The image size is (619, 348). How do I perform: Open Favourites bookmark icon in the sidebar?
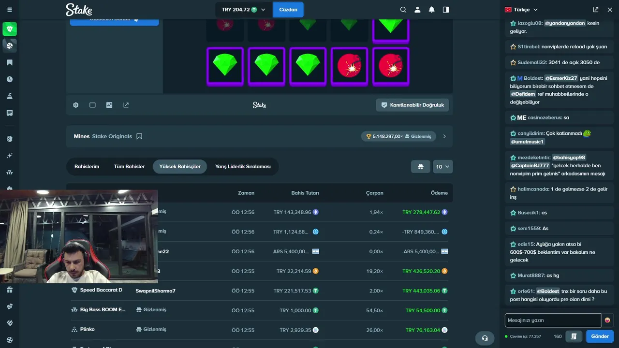click(x=10, y=62)
